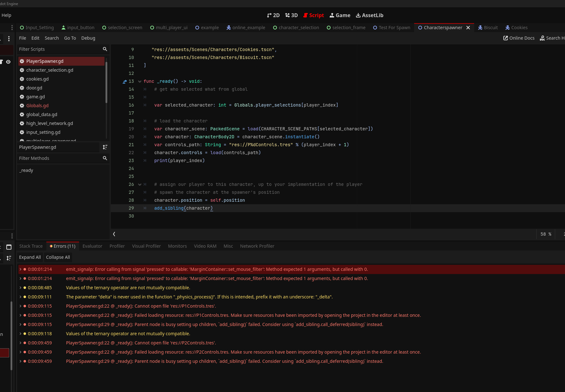Screen dimensions: 565x392
Task: Toggle alphabetical sorting of methods list
Action: (105, 147)
